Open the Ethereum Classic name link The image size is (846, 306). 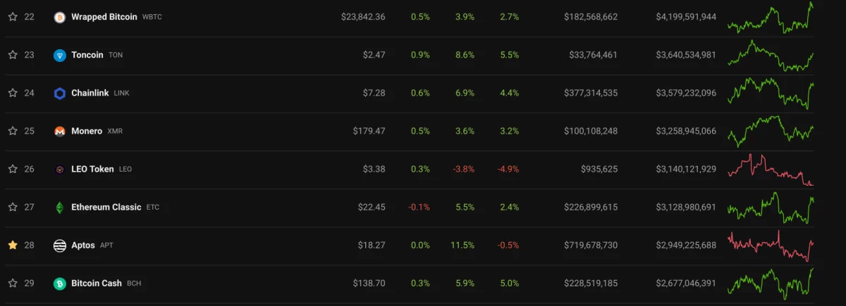[106, 208]
